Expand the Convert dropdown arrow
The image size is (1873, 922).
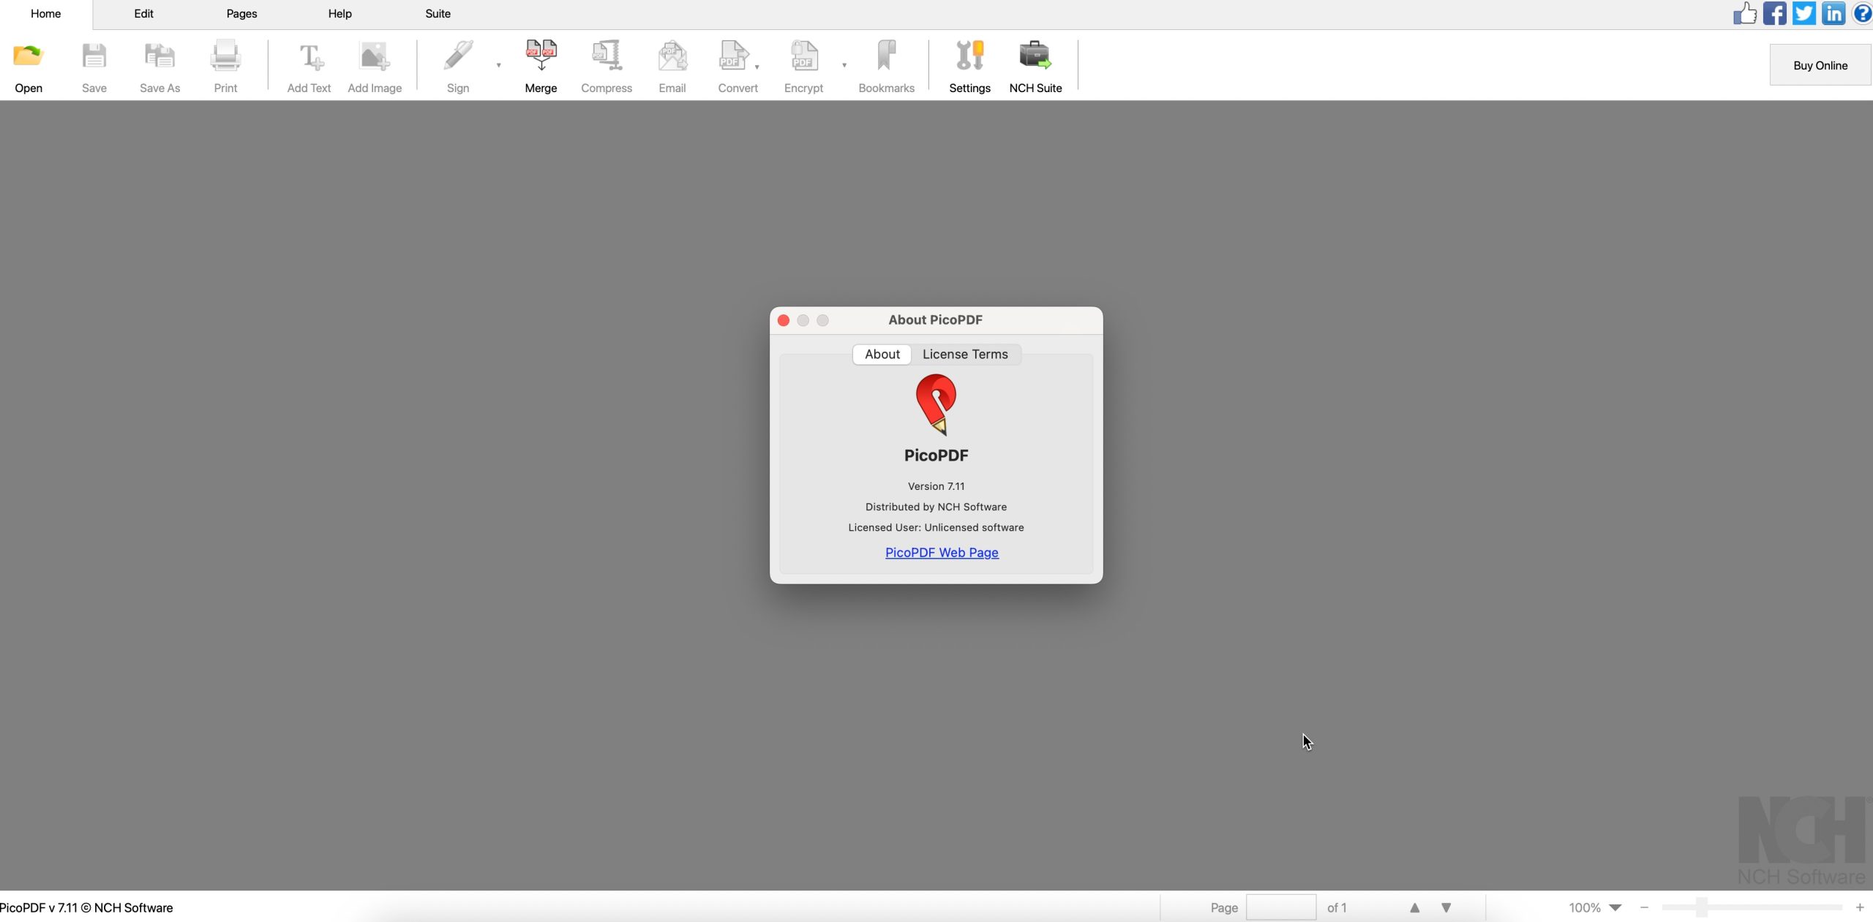pyautogui.click(x=757, y=67)
